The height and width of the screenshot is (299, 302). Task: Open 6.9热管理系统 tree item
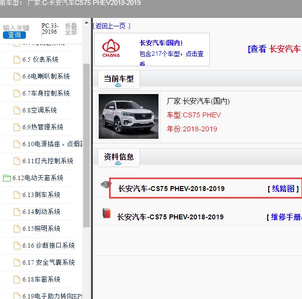[x=43, y=127]
